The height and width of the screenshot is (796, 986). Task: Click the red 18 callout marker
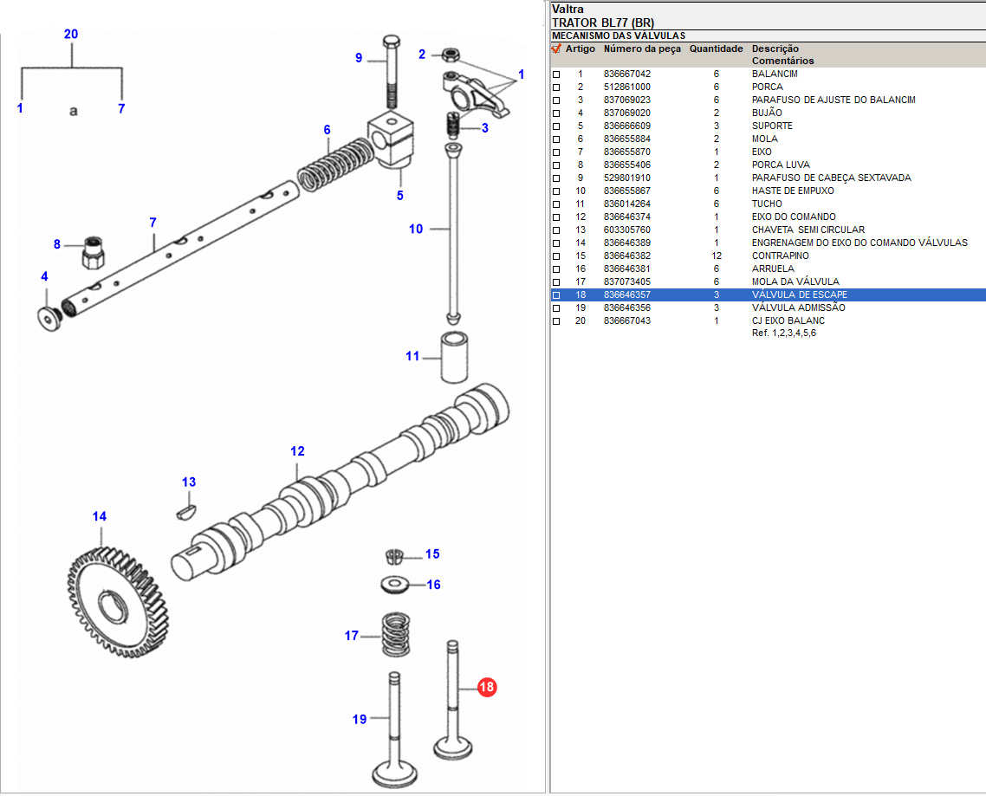[x=487, y=688]
